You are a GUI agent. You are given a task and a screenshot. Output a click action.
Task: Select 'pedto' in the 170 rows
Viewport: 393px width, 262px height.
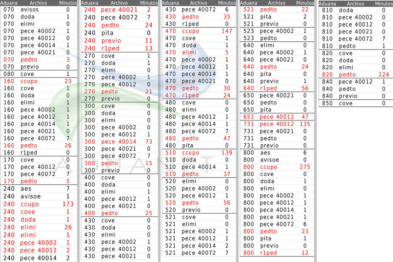(x=29, y=181)
